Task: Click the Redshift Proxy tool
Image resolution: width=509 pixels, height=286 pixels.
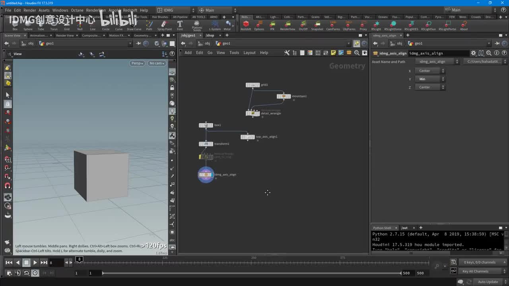Action: click(363, 26)
